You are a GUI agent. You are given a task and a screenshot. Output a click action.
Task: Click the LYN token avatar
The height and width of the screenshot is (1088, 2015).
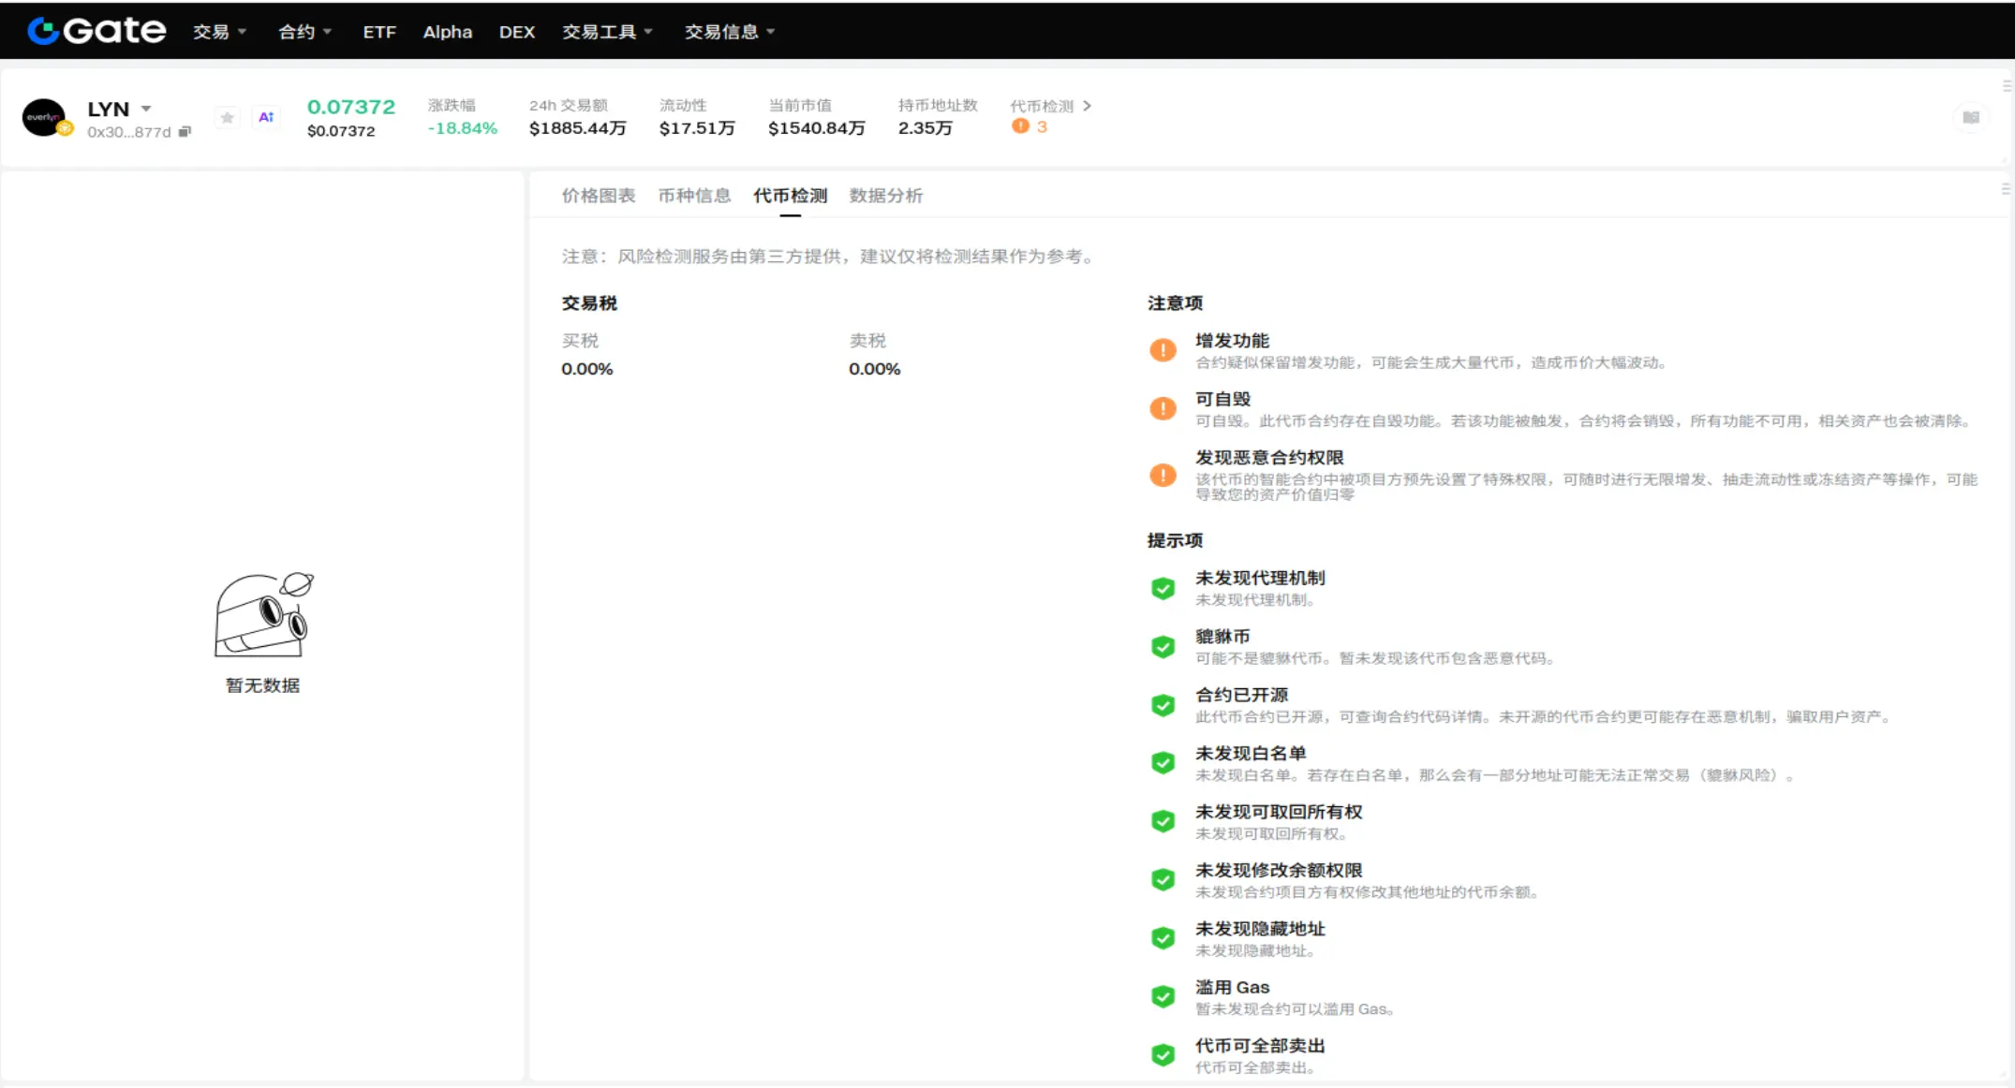44,118
